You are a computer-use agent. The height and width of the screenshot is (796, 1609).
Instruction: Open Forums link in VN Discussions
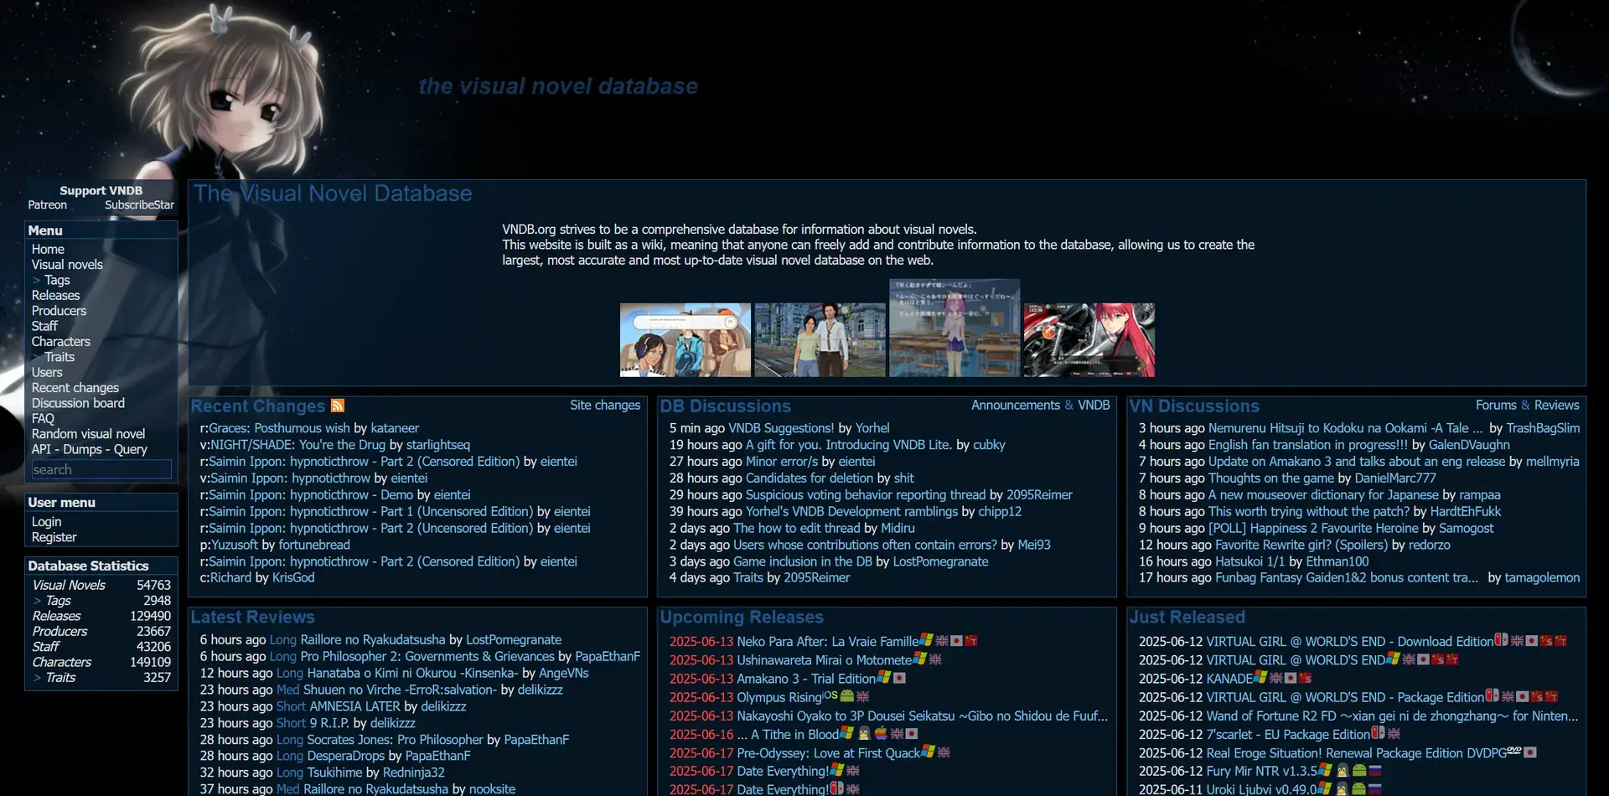tap(1496, 405)
